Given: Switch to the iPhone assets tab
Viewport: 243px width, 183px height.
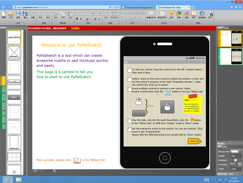Looking at the screenshot, I should [x=3, y=120].
